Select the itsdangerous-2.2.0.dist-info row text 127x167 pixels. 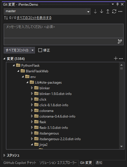click(60, 139)
